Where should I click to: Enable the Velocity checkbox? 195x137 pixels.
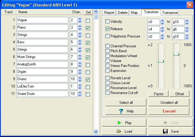pyautogui.click(x=107, y=22)
